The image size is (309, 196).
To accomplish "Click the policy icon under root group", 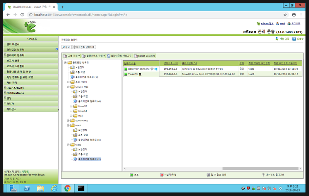I will tap(72, 68).
